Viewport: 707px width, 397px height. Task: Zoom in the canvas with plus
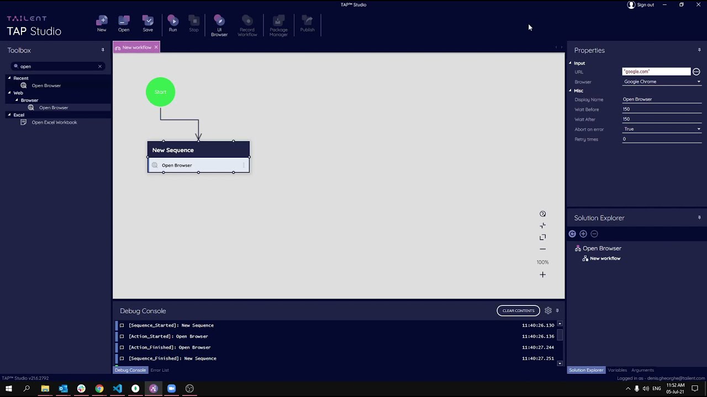click(542, 275)
